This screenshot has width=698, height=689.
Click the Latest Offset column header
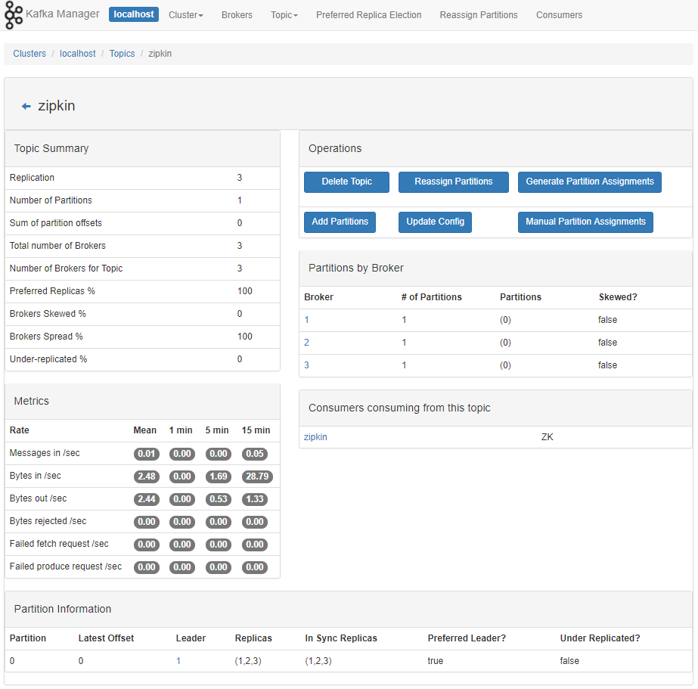pos(106,638)
